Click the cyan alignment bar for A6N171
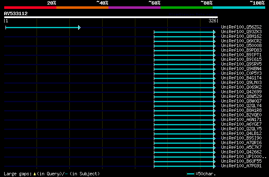 [x=184, y=120]
